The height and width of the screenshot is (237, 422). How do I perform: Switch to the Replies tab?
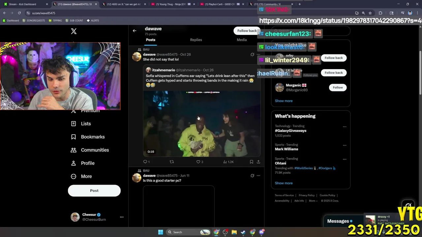click(x=196, y=40)
